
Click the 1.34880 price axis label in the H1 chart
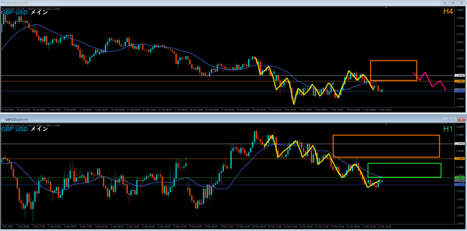tap(460, 127)
